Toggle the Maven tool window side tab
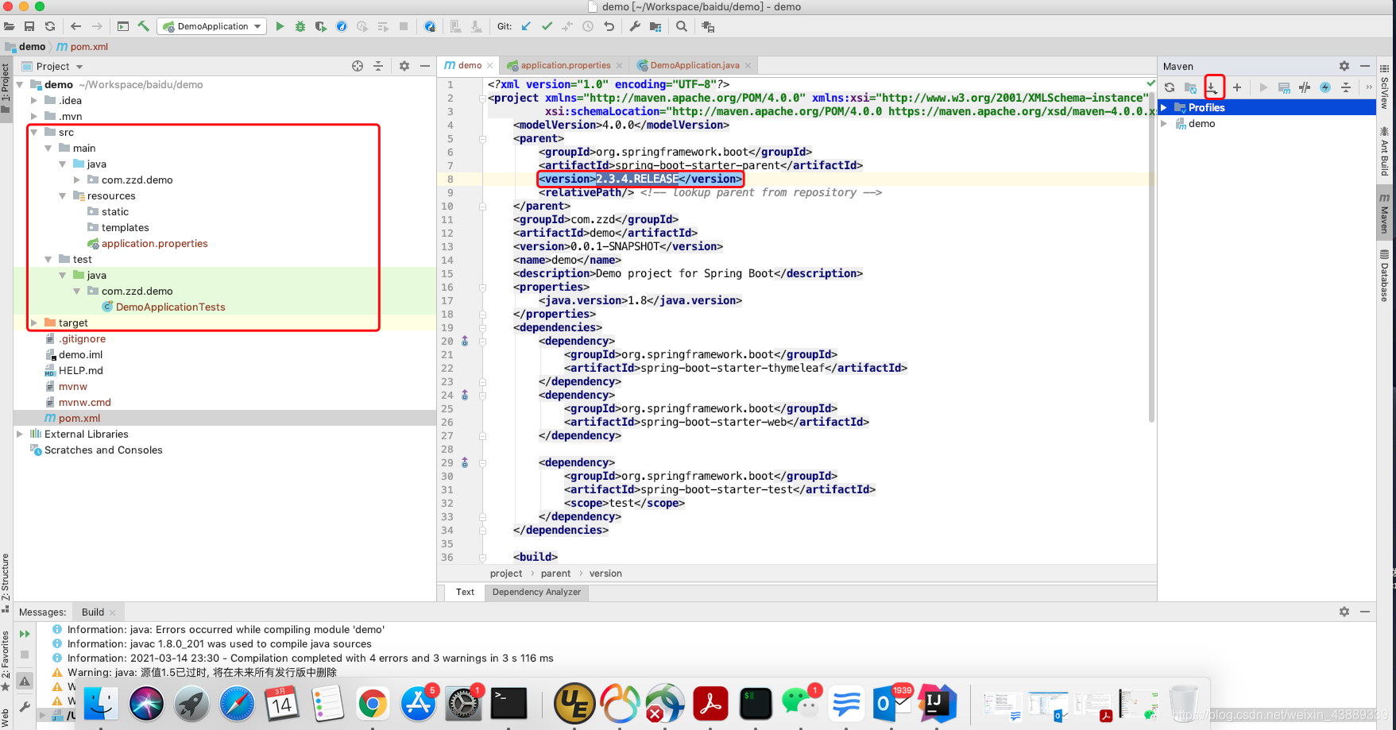 1385,212
